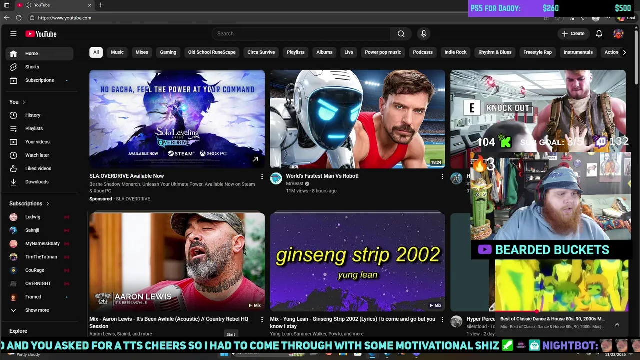This screenshot has width=640, height=360.
Task: Select the Old School RuneScape chip
Action: [x=212, y=52]
